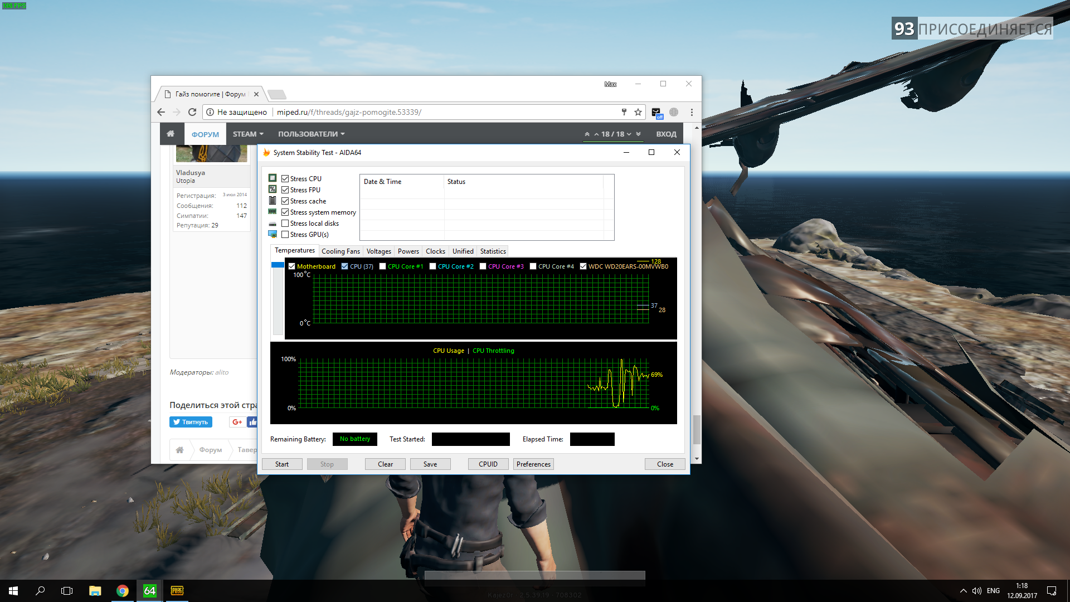The height and width of the screenshot is (602, 1070).
Task: Open the Voltages tab
Action: [379, 251]
